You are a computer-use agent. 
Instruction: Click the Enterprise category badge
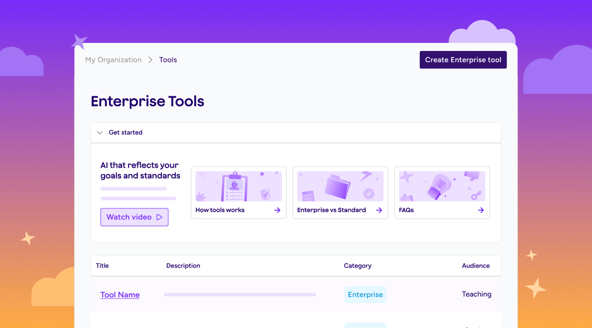click(x=365, y=295)
